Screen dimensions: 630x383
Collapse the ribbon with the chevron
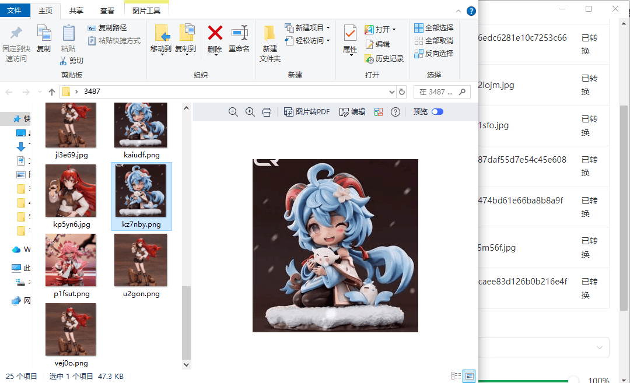click(x=459, y=11)
